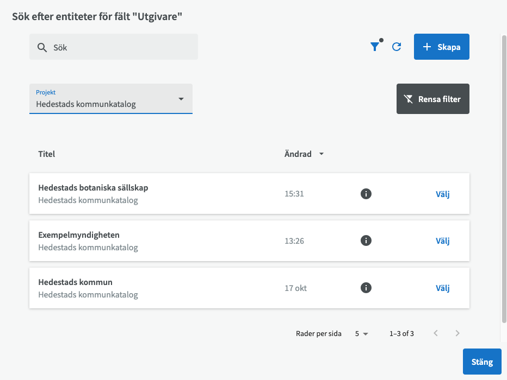The height and width of the screenshot is (380, 507).
Task: Click the refresh list icon
Action: click(397, 47)
